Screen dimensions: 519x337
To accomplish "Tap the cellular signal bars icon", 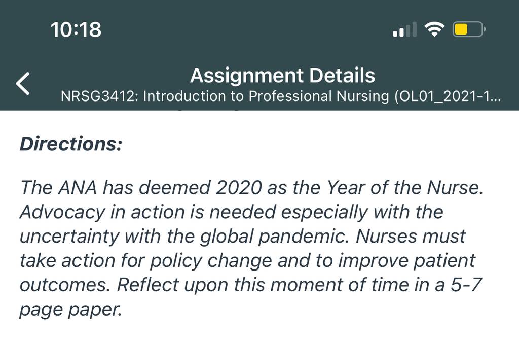I will pos(404,29).
